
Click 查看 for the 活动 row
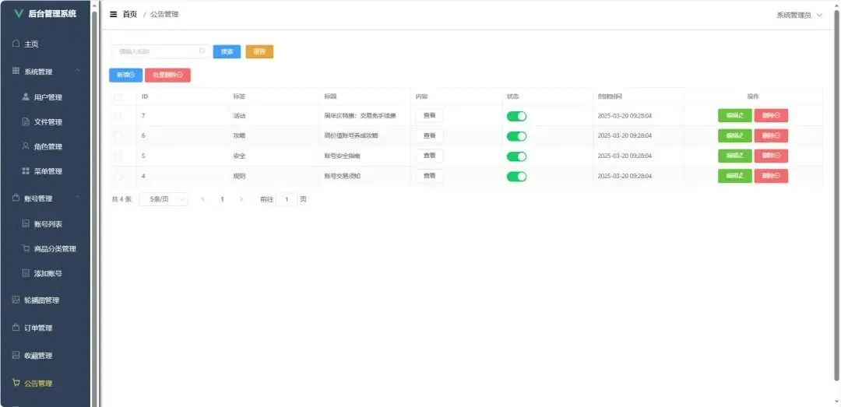tap(430, 115)
